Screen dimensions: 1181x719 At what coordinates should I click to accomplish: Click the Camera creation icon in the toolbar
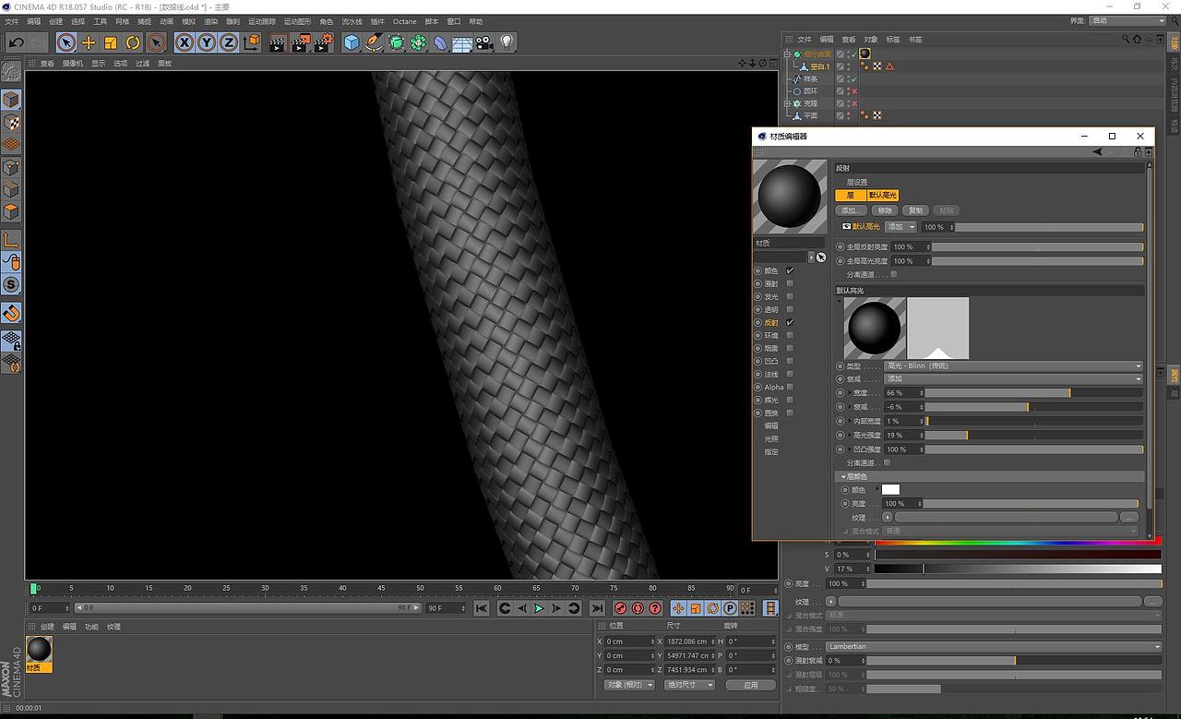(483, 42)
